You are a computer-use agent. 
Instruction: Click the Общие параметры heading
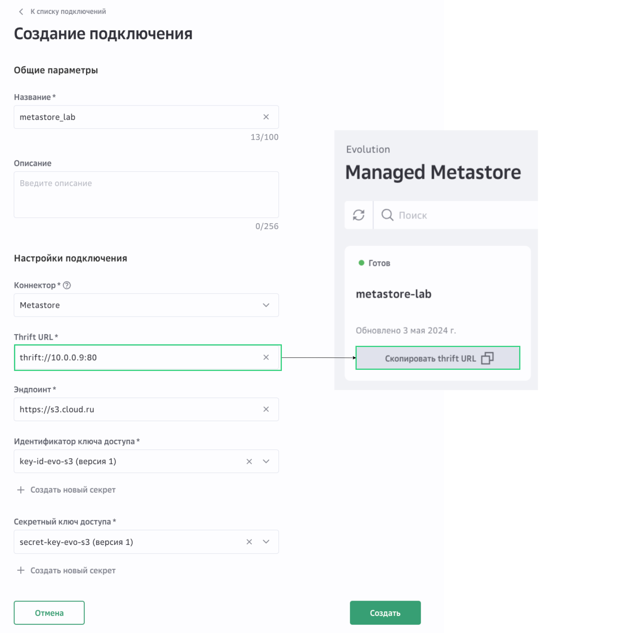click(x=56, y=70)
